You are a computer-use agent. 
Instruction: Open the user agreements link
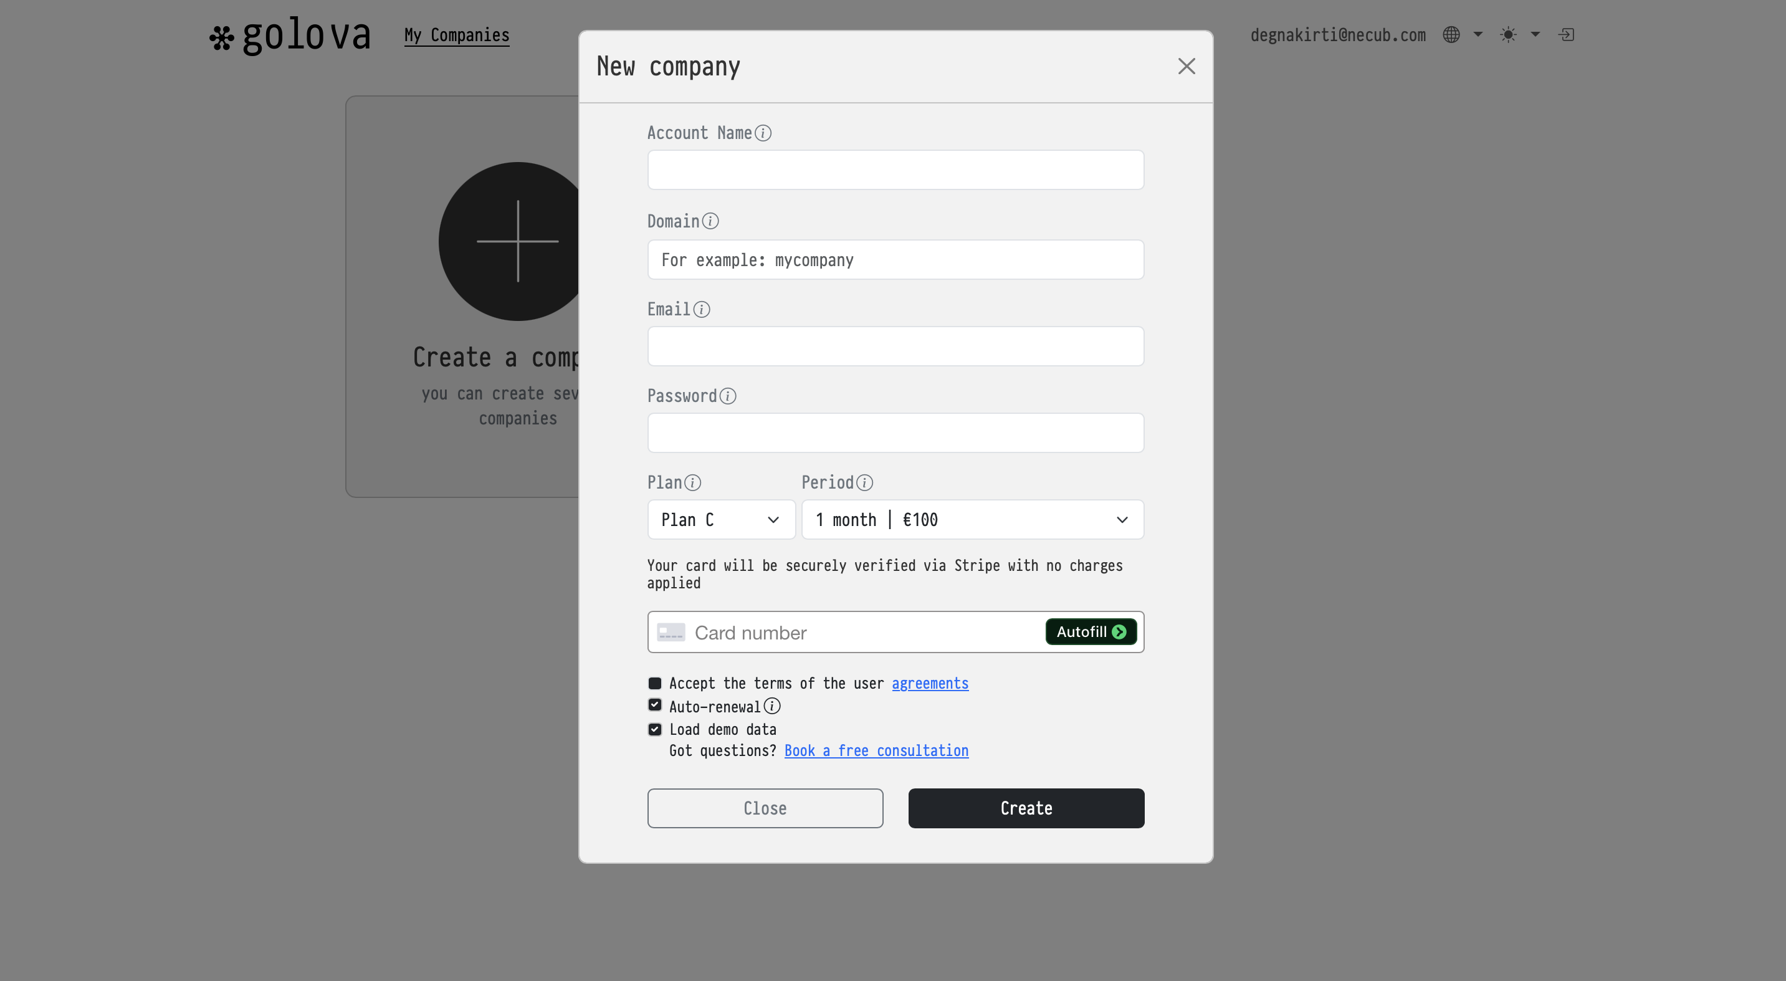coord(930,684)
